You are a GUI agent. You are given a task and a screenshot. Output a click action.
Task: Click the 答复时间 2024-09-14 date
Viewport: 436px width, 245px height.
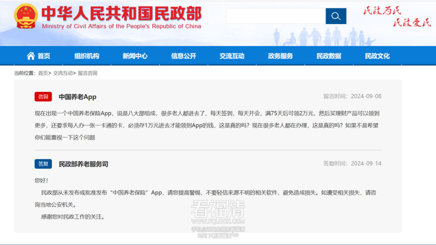pyautogui.click(x=352, y=164)
